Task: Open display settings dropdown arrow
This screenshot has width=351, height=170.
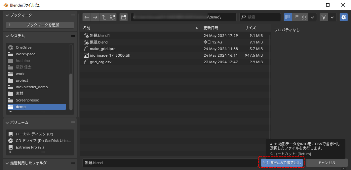Action: 313,17
